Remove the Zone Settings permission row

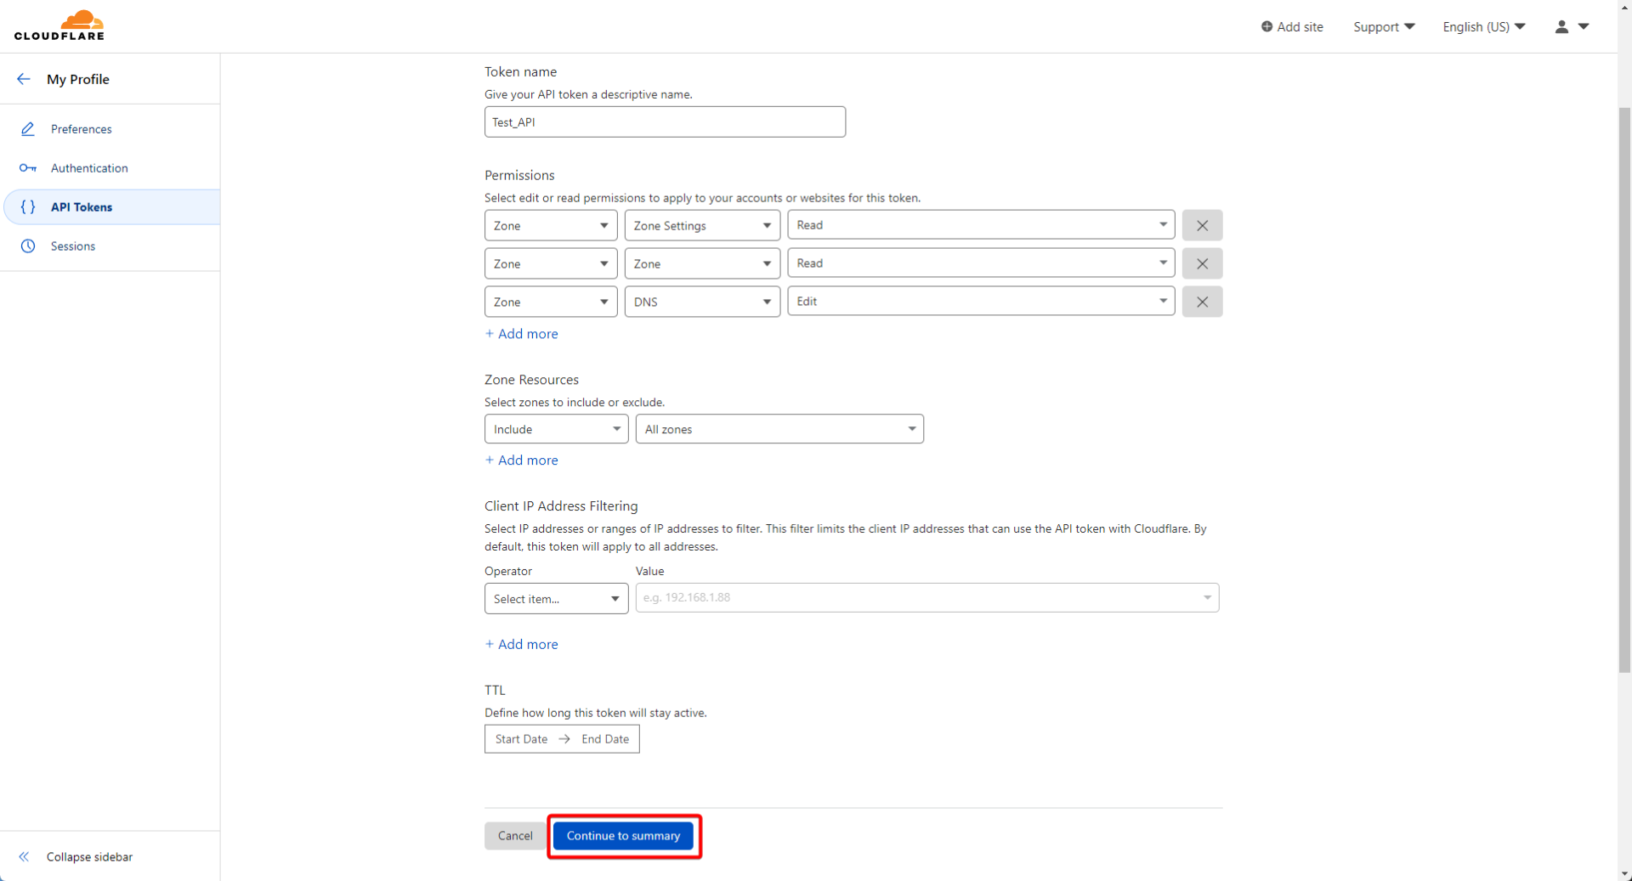(1201, 226)
